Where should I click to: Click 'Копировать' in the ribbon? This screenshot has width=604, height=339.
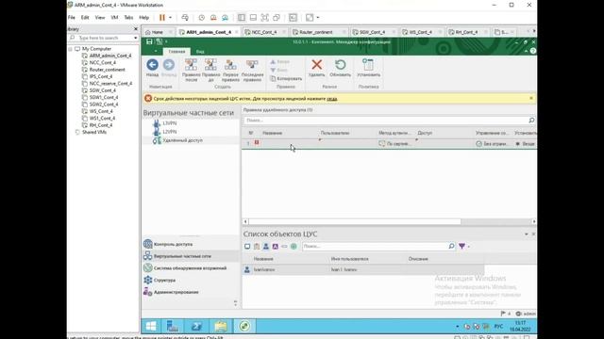pyautogui.click(x=286, y=78)
